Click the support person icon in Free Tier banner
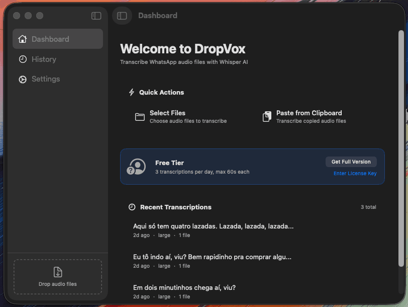This screenshot has height=307, width=408. tap(136, 166)
